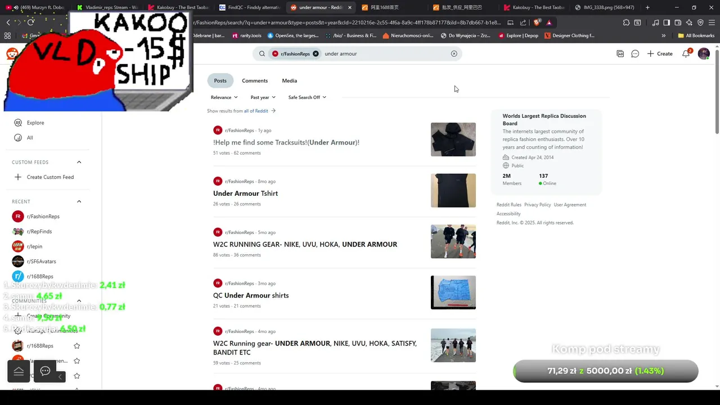Open the Brave Wallet icon
Screen dimensions: 720x405
point(678,22)
